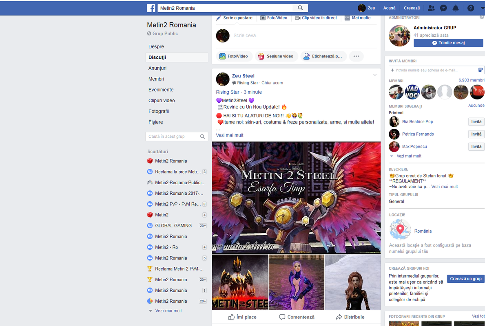485x326 pixels.
Task: Open the România location link
Action: 423,231
